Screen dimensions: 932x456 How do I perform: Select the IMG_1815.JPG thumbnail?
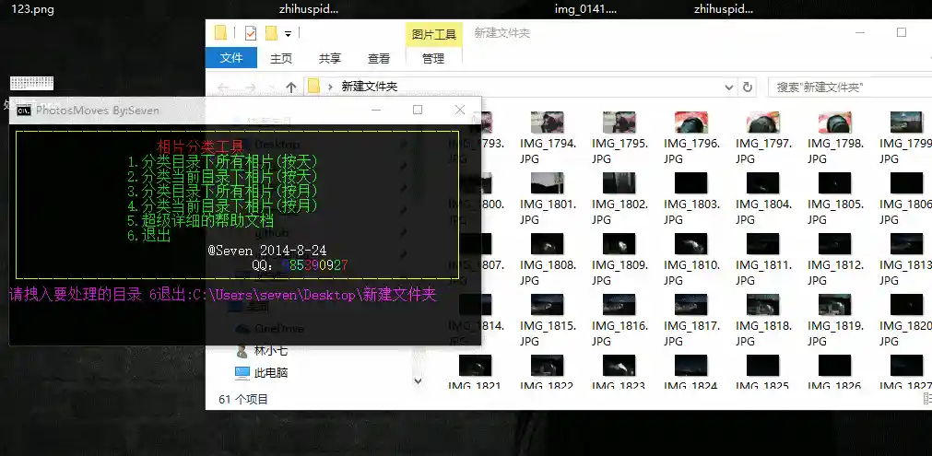pos(548,305)
